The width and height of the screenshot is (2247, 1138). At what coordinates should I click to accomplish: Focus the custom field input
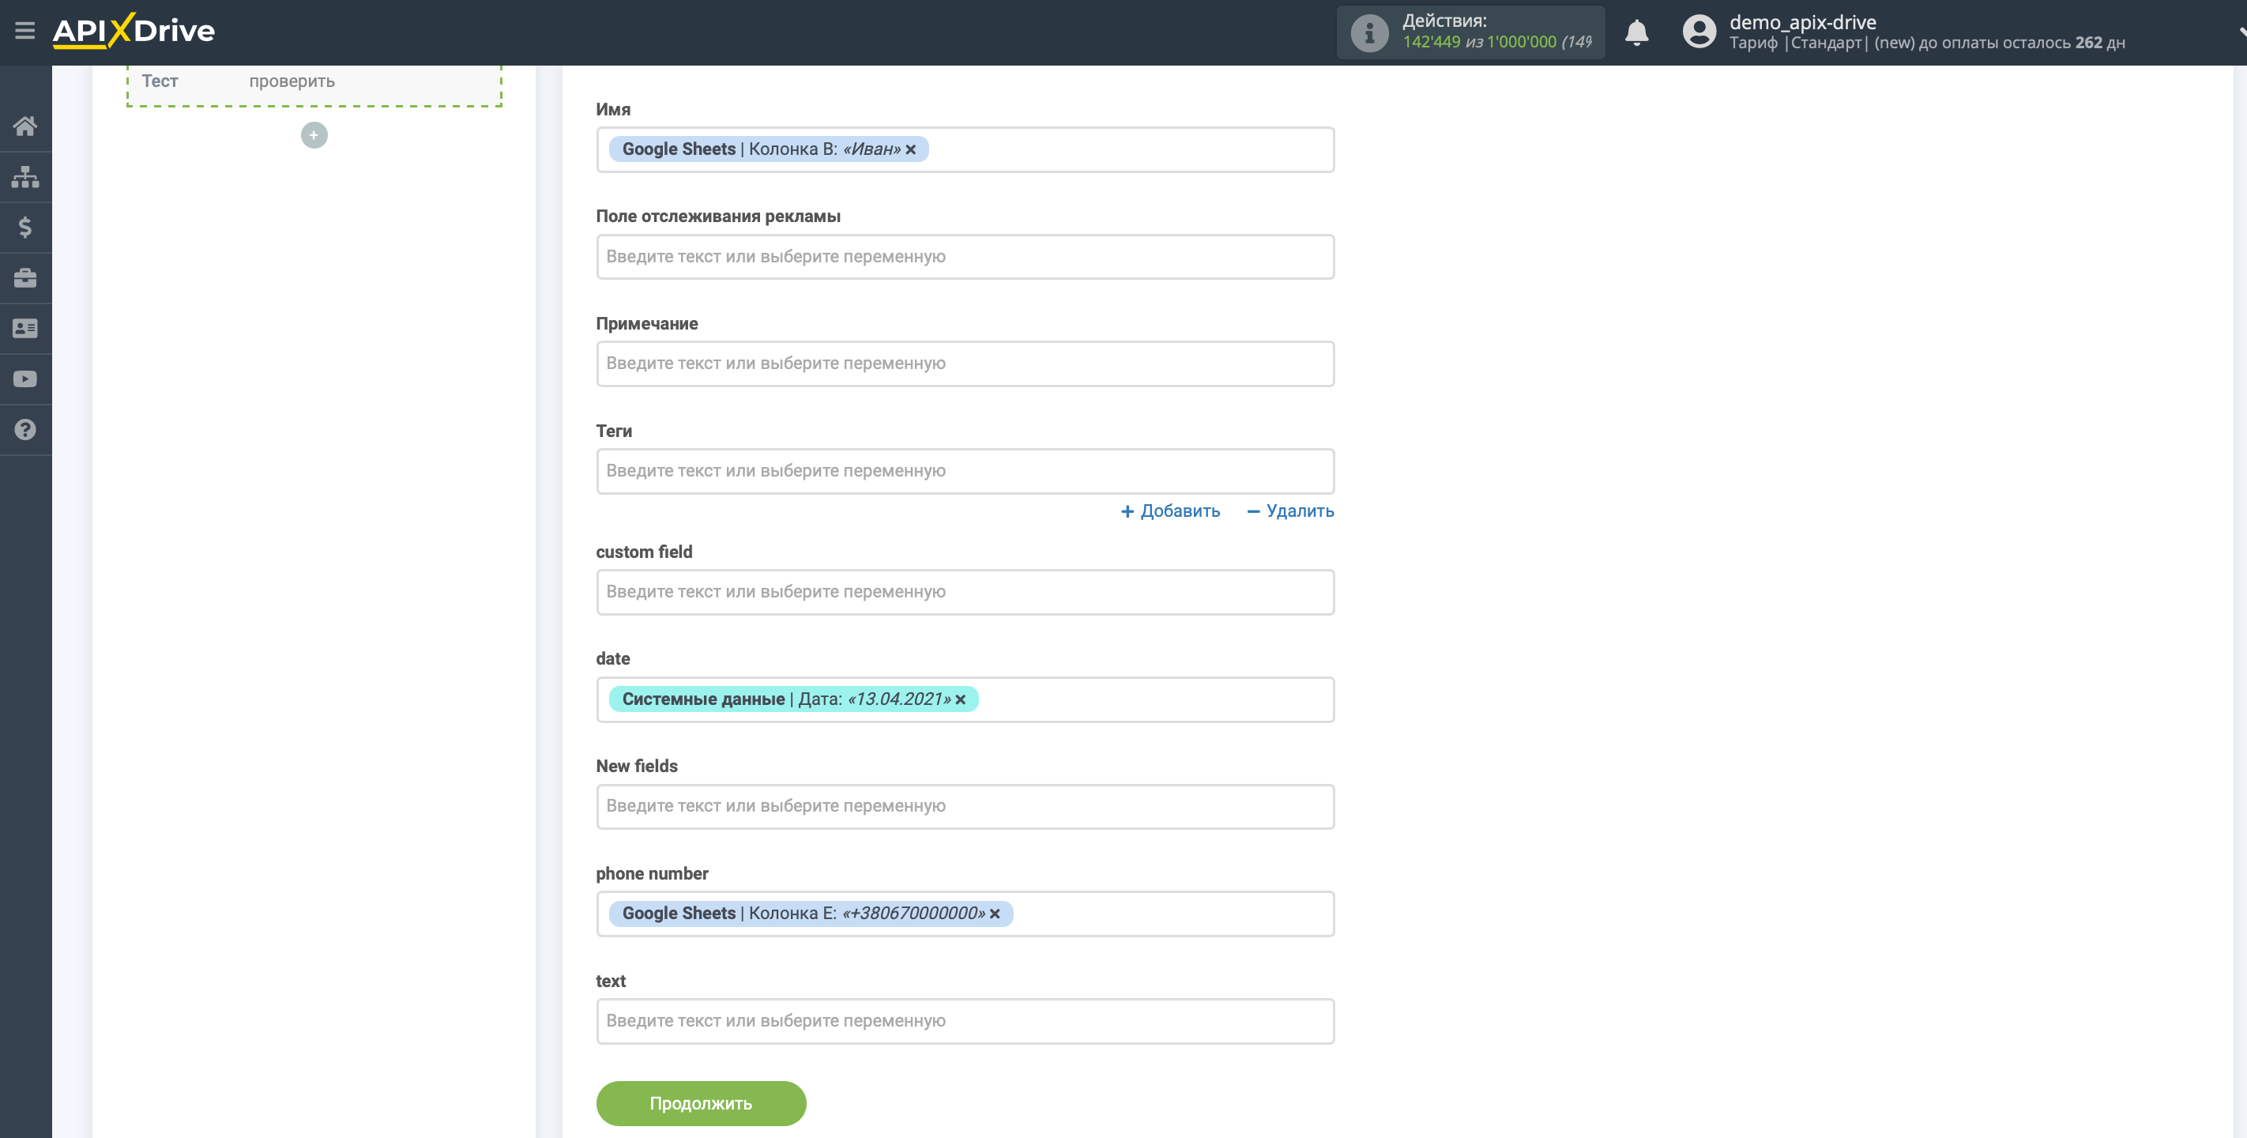pyautogui.click(x=965, y=593)
